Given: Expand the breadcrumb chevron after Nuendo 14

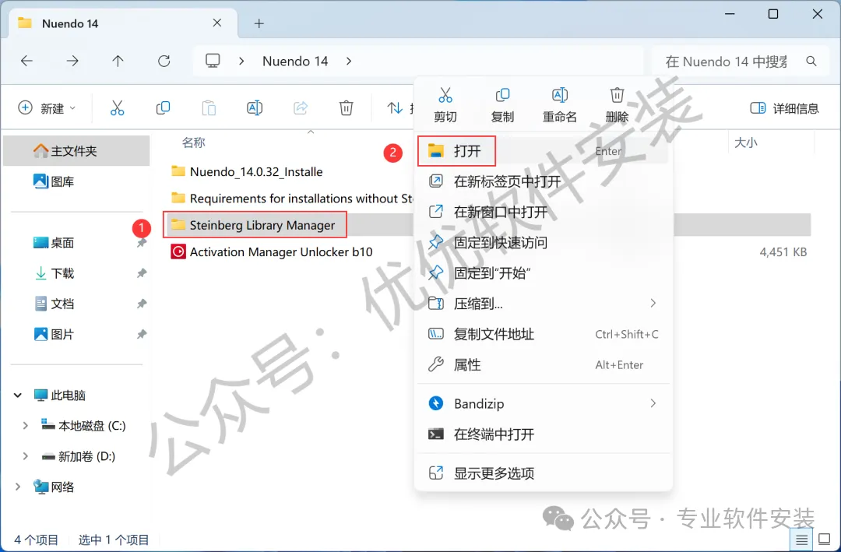Looking at the screenshot, I should (x=349, y=62).
